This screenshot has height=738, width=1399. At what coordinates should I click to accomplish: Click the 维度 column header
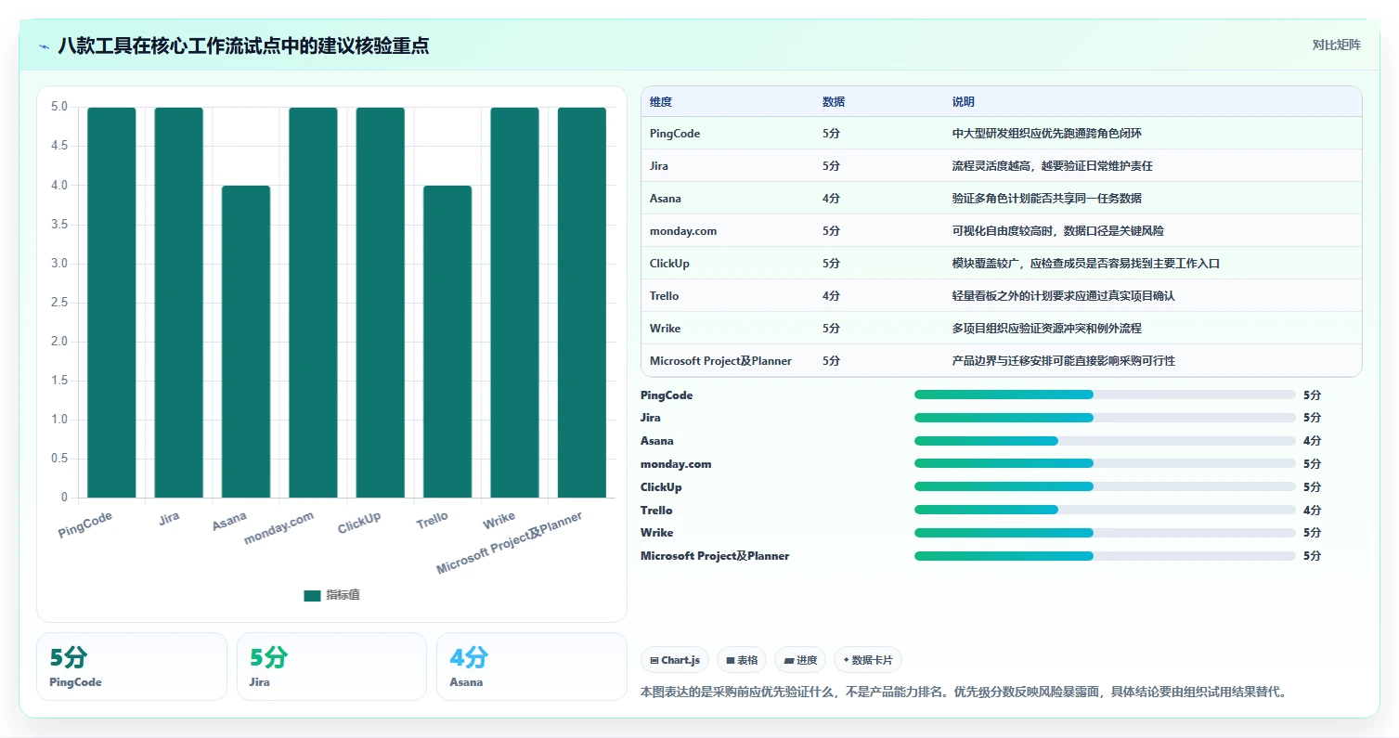coord(661,102)
